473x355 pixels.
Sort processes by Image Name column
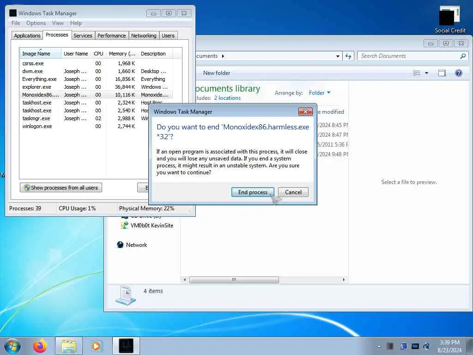[x=40, y=54]
